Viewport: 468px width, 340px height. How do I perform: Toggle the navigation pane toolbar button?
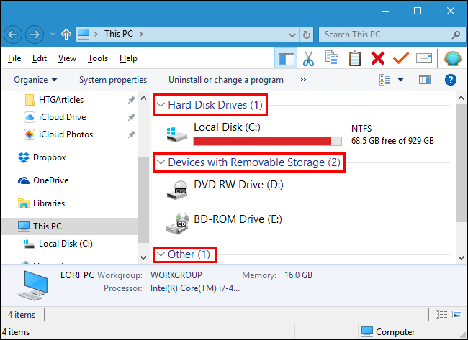point(286,58)
